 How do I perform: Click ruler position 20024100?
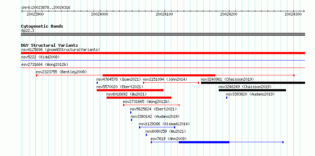point(164,14)
